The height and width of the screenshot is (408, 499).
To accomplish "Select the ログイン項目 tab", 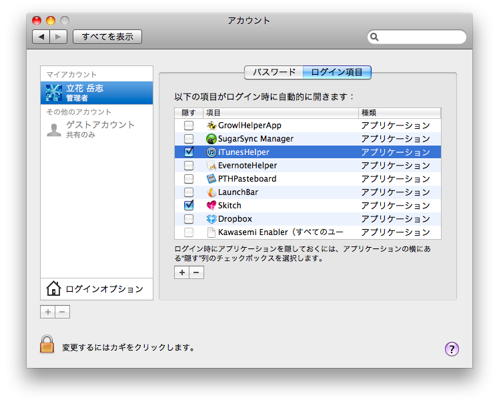I will tap(337, 72).
